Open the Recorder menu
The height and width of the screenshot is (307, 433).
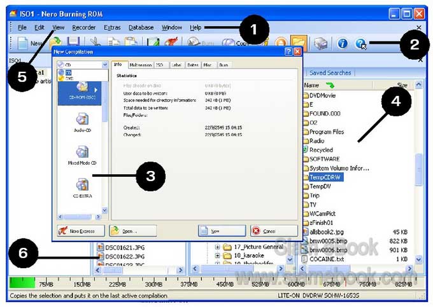click(x=84, y=27)
